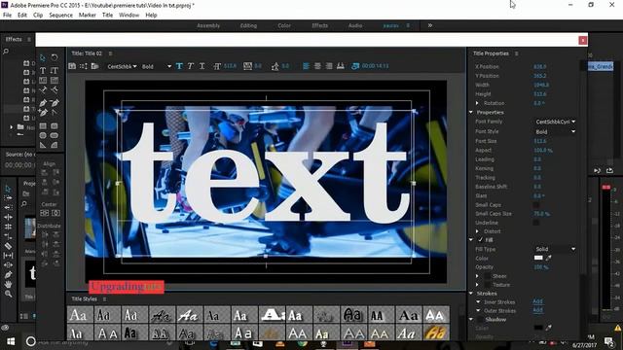The width and height of the screenshot is (623, 350).
Task: Select the Arc shape tool
Action: (x=55, y=145)
